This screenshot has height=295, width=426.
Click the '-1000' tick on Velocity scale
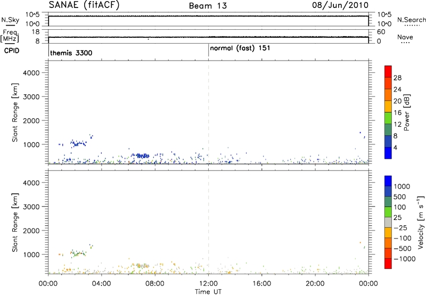tap(404, 259)
